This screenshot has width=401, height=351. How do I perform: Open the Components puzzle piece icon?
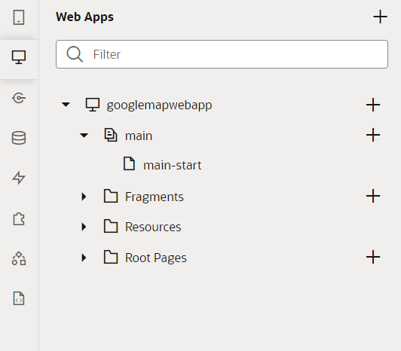coord(19,219)
